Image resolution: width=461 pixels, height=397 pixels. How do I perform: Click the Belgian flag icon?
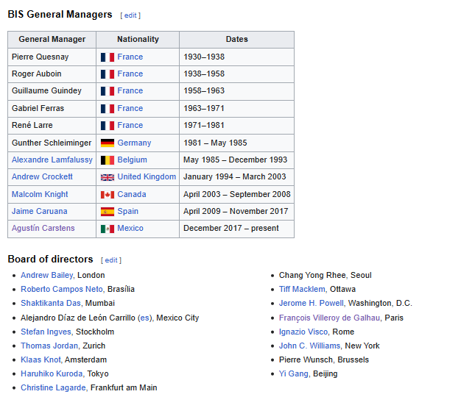click(x=108, y=160)
